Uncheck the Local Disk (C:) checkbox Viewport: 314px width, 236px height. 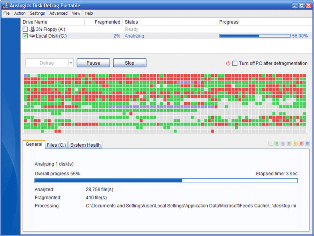click(x=24, y=36)
